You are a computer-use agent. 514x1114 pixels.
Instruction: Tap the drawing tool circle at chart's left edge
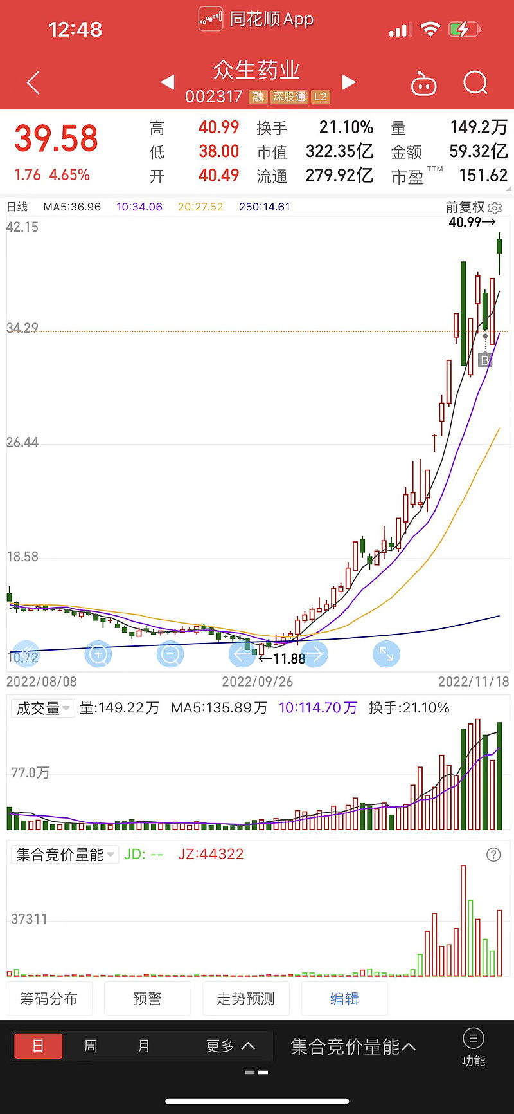[x=26, y=654]
